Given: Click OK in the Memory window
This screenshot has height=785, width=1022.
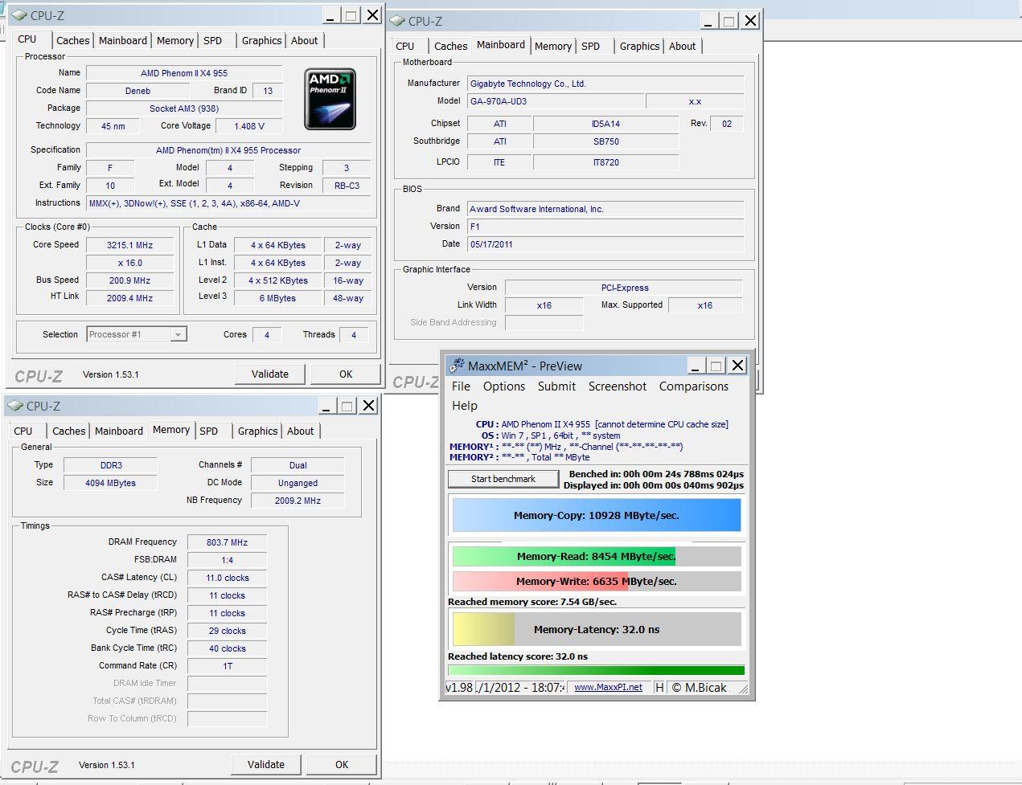Looking at the screenshot, I should [342, 764].
